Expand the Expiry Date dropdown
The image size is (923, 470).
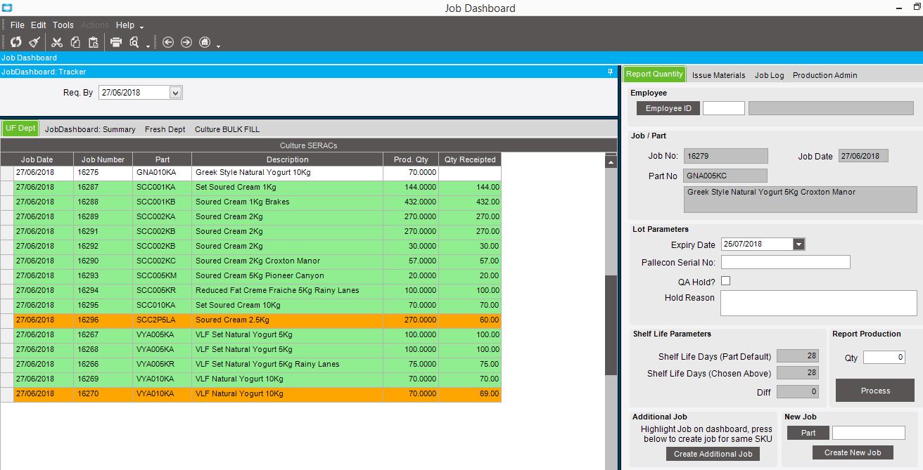click(x=798, y=244)
